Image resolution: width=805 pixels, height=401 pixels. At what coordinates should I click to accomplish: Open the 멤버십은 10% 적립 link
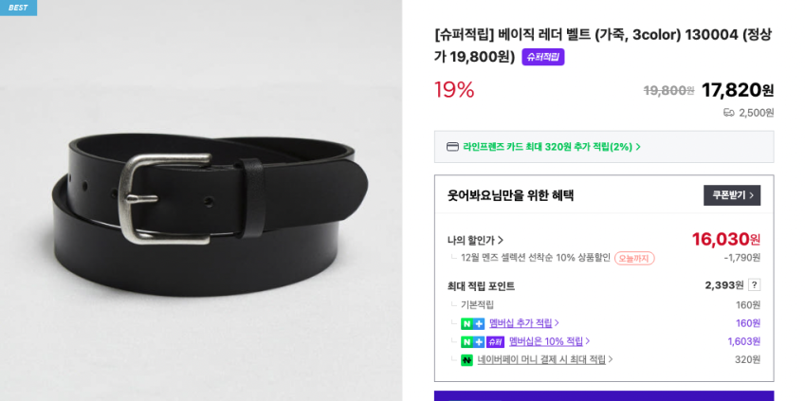point(549,341)
